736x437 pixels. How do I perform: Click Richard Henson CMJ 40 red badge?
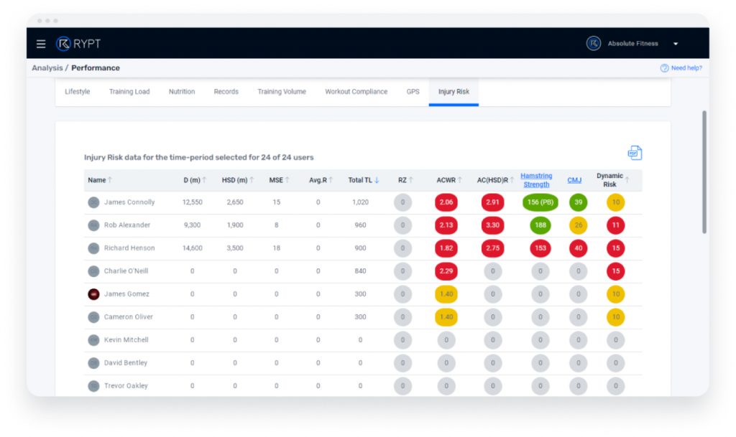pos(579,248)
